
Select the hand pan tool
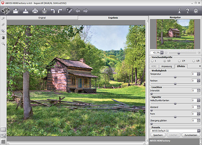coord(3,38)
